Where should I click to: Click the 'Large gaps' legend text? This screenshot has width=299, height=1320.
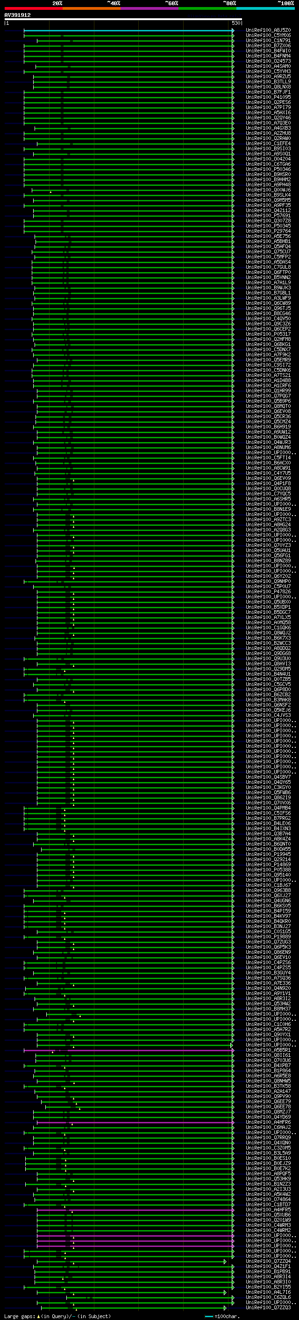tap(20, 1316)
